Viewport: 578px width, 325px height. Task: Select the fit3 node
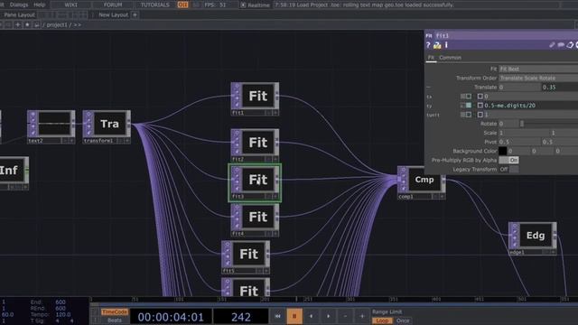pos(255,182)
